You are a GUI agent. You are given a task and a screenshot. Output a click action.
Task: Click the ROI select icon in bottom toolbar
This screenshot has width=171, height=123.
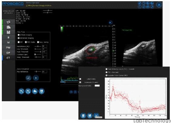(21, 91)
